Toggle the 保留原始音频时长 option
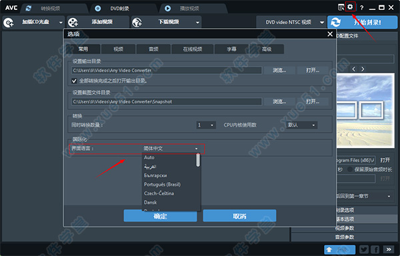 (x=350, y=169)
